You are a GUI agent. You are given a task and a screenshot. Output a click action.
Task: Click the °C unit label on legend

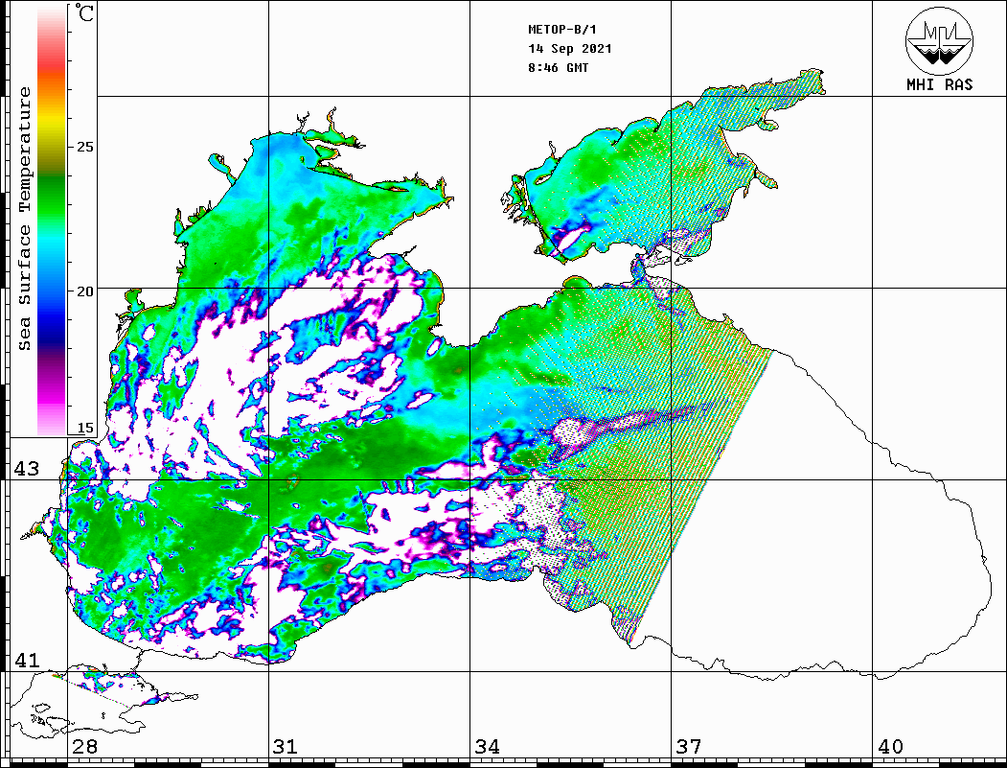[x=84, y=12]
